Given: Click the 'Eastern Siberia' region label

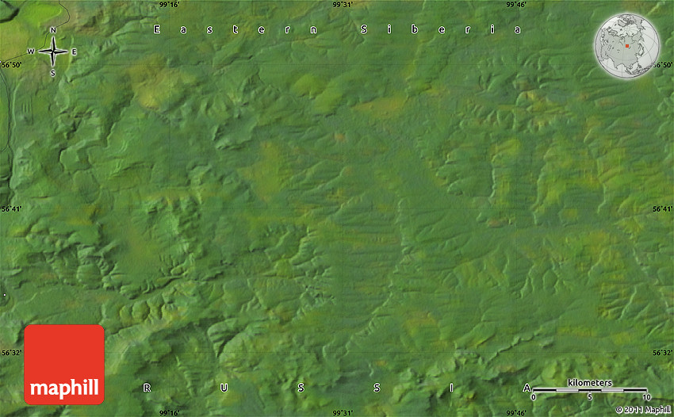Looking at the screenshot, I should 338,29.
